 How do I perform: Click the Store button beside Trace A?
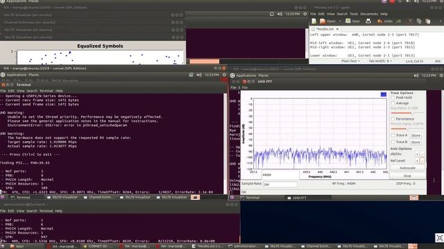416,136
